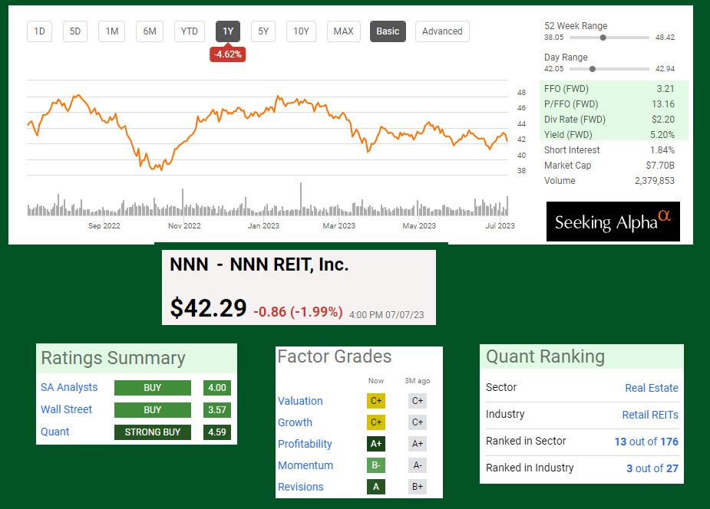Switch to 10Y chart view
Screen dimensions: 710x509
click(x=302, y=31)
